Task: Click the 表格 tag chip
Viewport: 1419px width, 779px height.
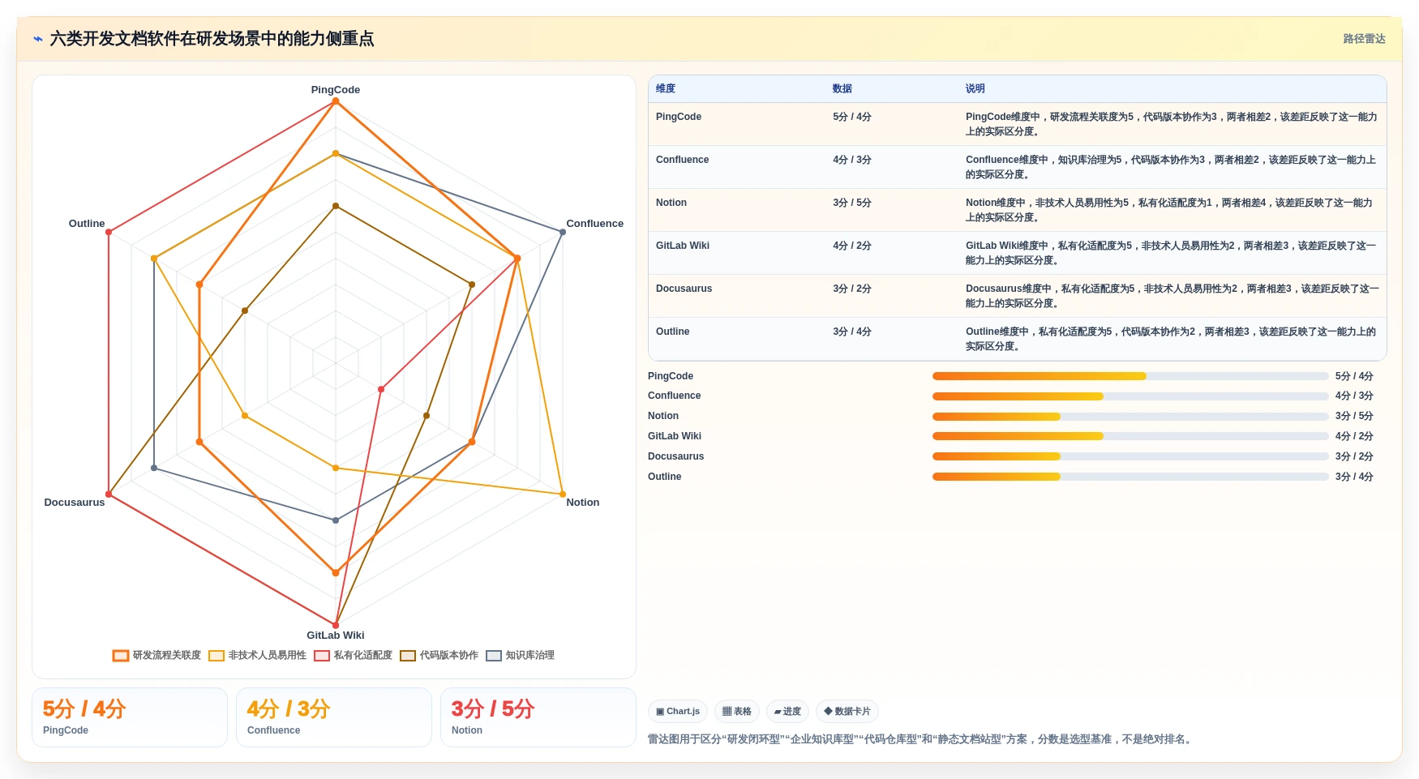Action: pos(737,711)
